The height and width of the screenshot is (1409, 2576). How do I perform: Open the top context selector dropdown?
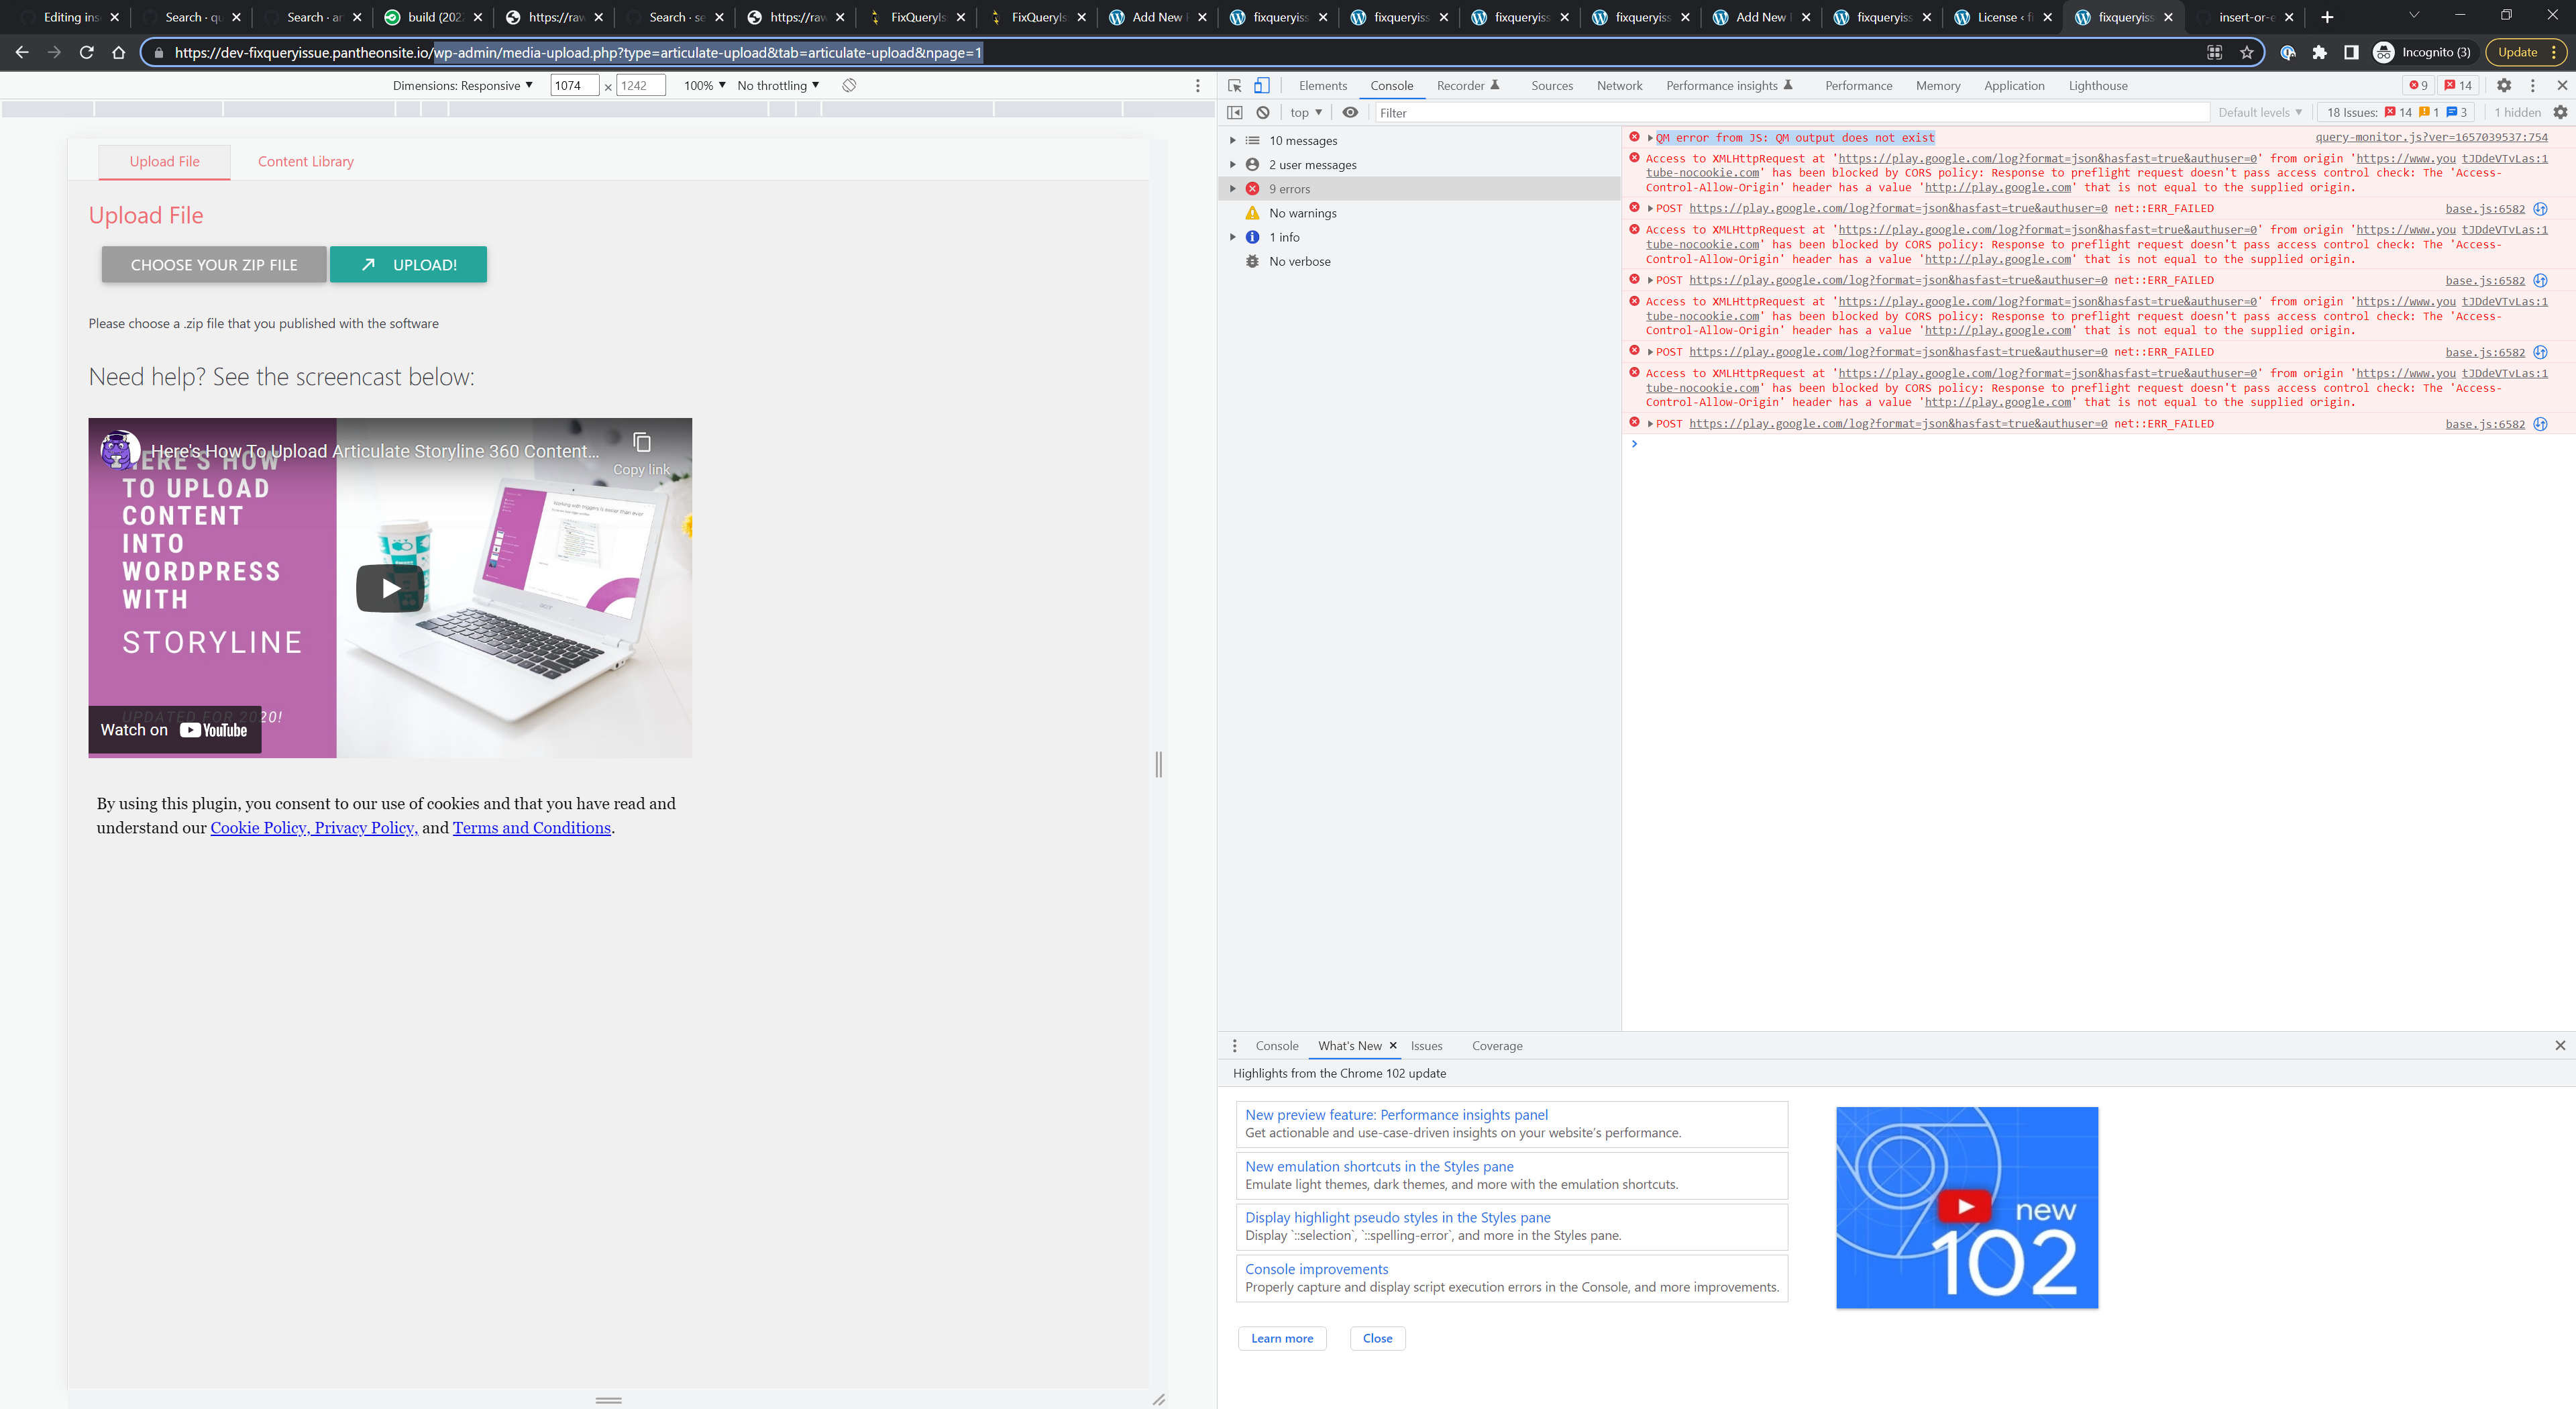(x=1306, y=113)
